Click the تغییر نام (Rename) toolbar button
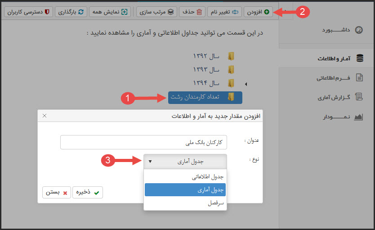Viewport: 375px width, 230px height. point(224,12)
